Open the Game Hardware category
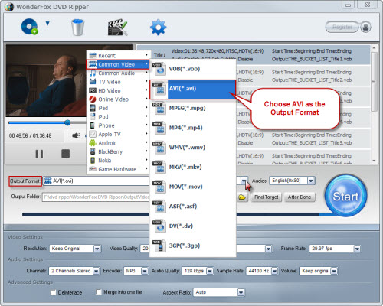383x306 pixels. tap(118, 169)
